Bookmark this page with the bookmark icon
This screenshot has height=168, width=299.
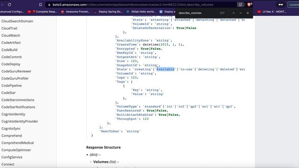click(x=40, y=5)
